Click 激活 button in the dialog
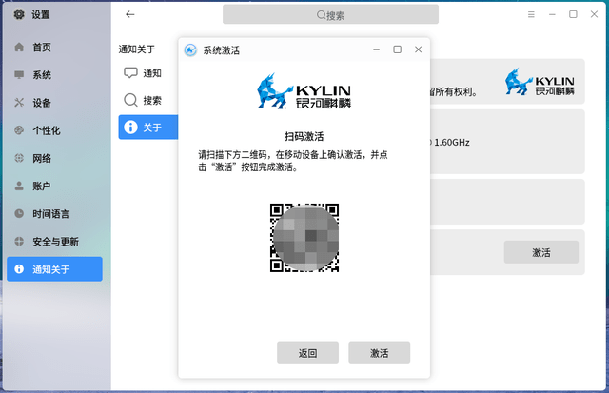 [379, 353]
